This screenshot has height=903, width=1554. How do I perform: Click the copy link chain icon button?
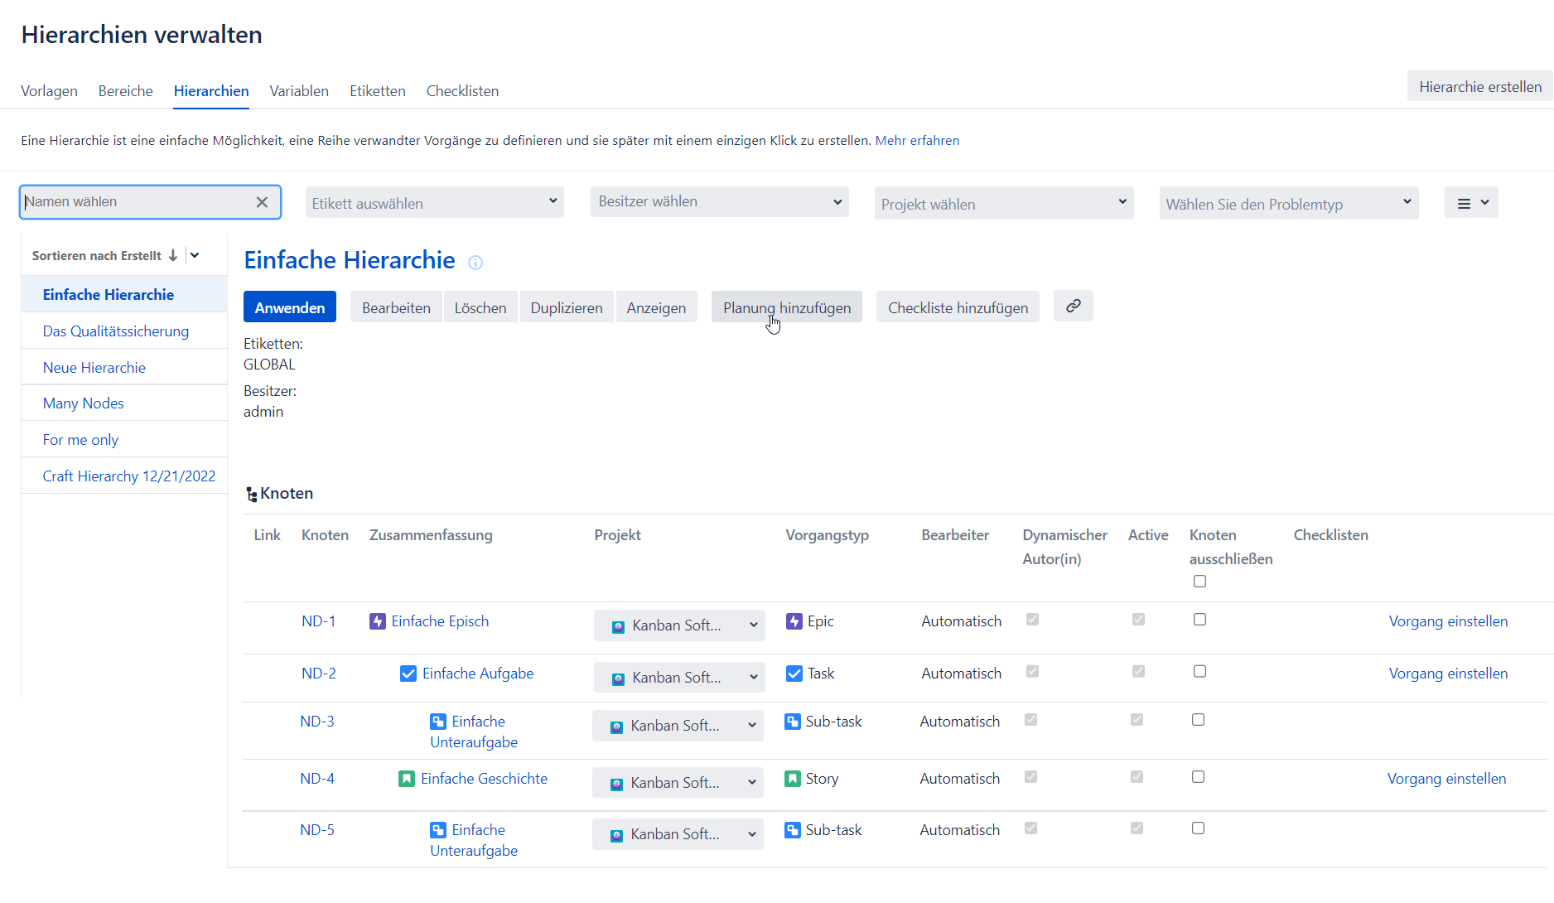tap(1073, 307)
